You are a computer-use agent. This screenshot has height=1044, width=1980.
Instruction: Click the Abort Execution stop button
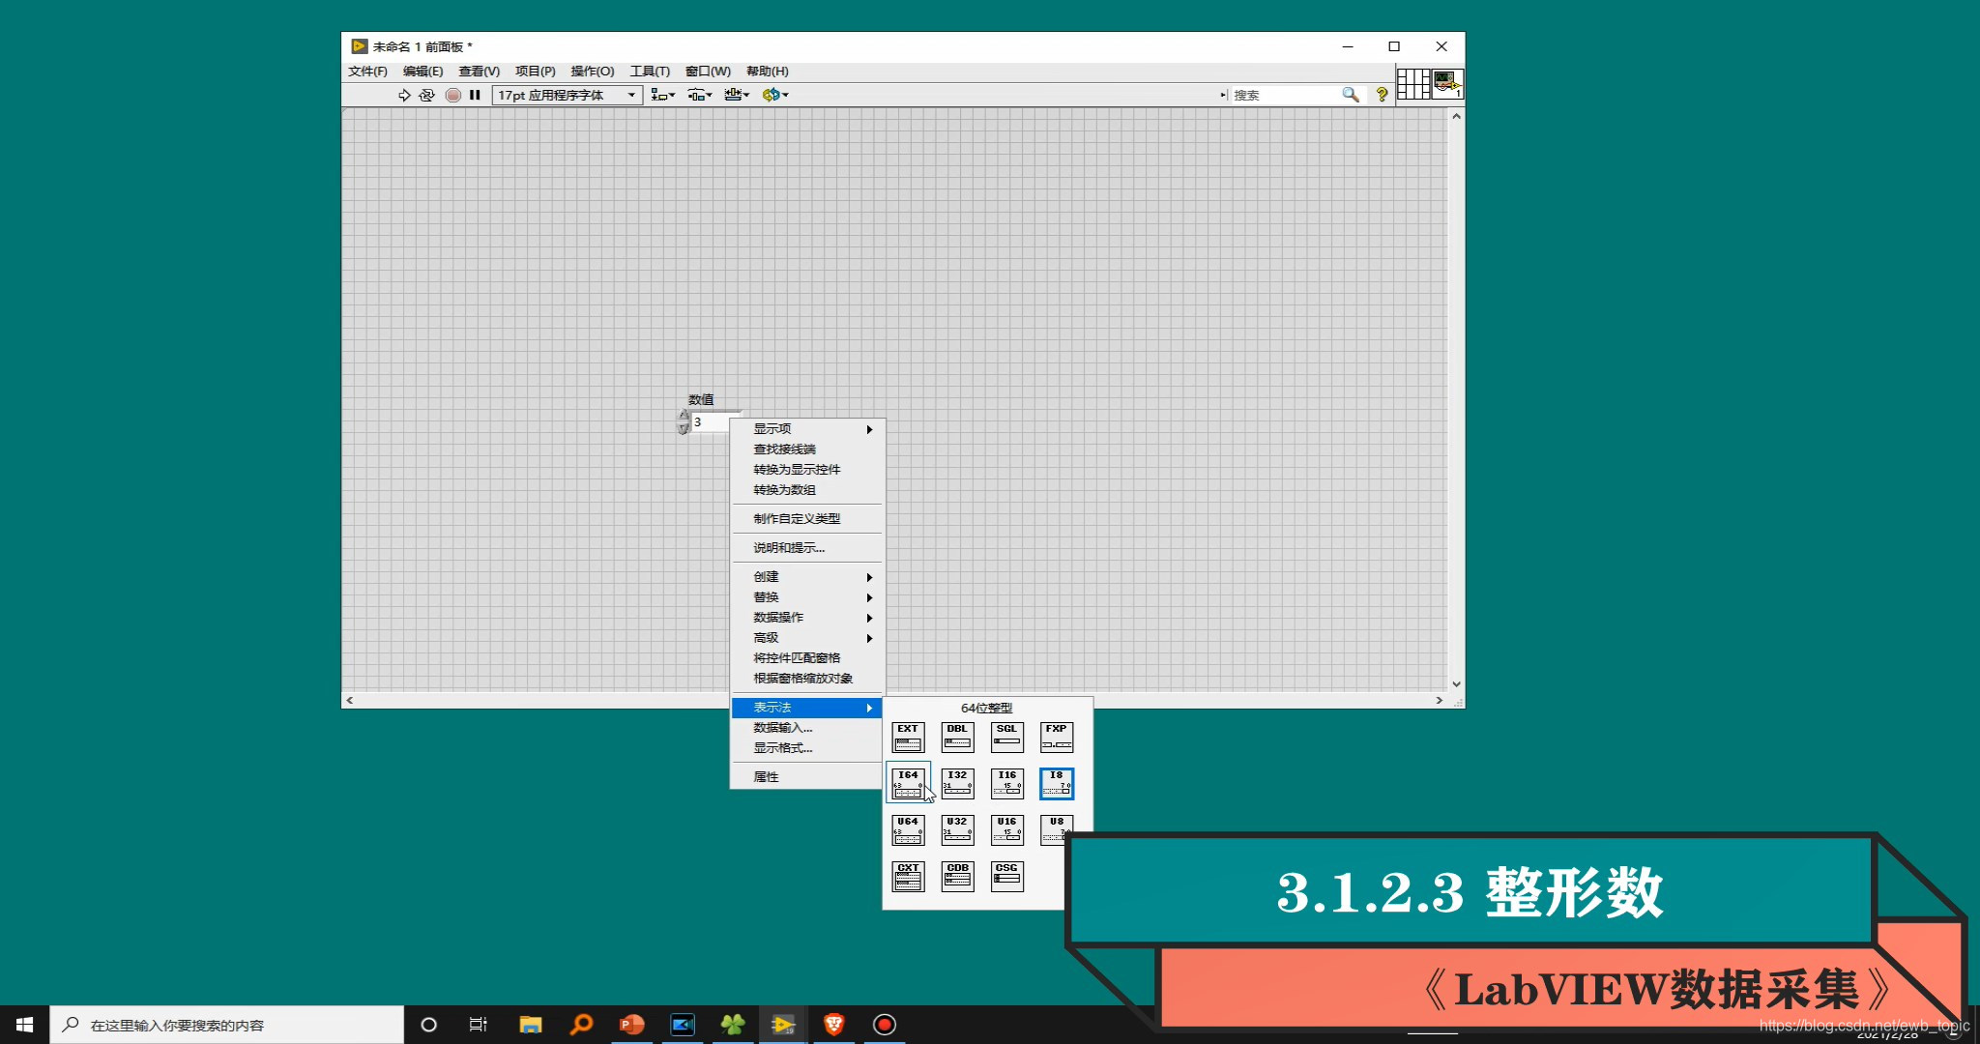pos(452,95)
